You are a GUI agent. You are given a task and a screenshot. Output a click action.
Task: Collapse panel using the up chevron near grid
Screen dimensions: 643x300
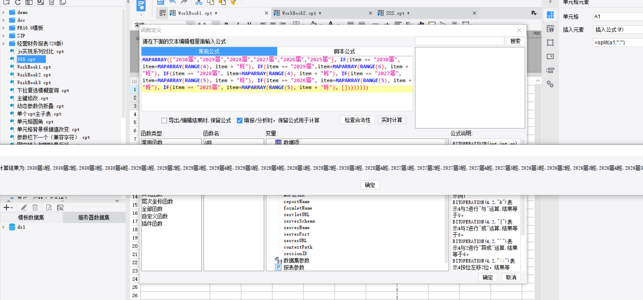coord(538,80)
